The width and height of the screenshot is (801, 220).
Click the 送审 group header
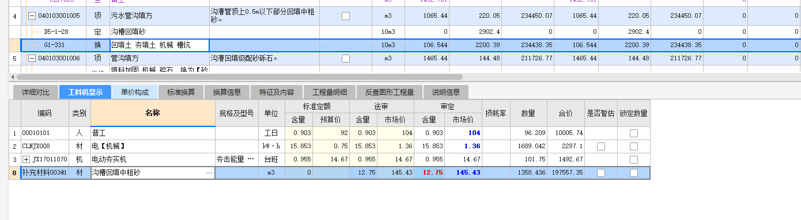381,106
